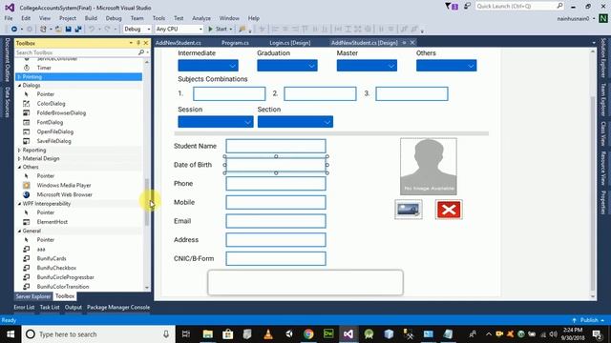Expand the Material Design toolbox group
Screen dimensions: 611x343
19,159
